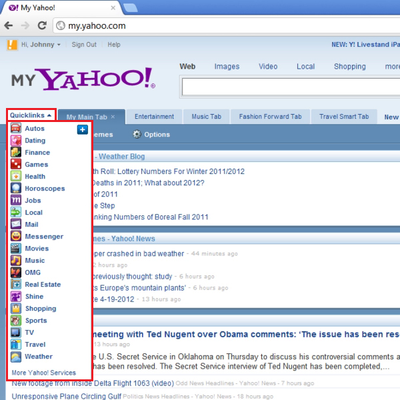Image resolution: width=400 pixels, height=400 pixels.
Task: Open the crashed in bad weather story
Action: pyautogui.click(x=139, y=253)
